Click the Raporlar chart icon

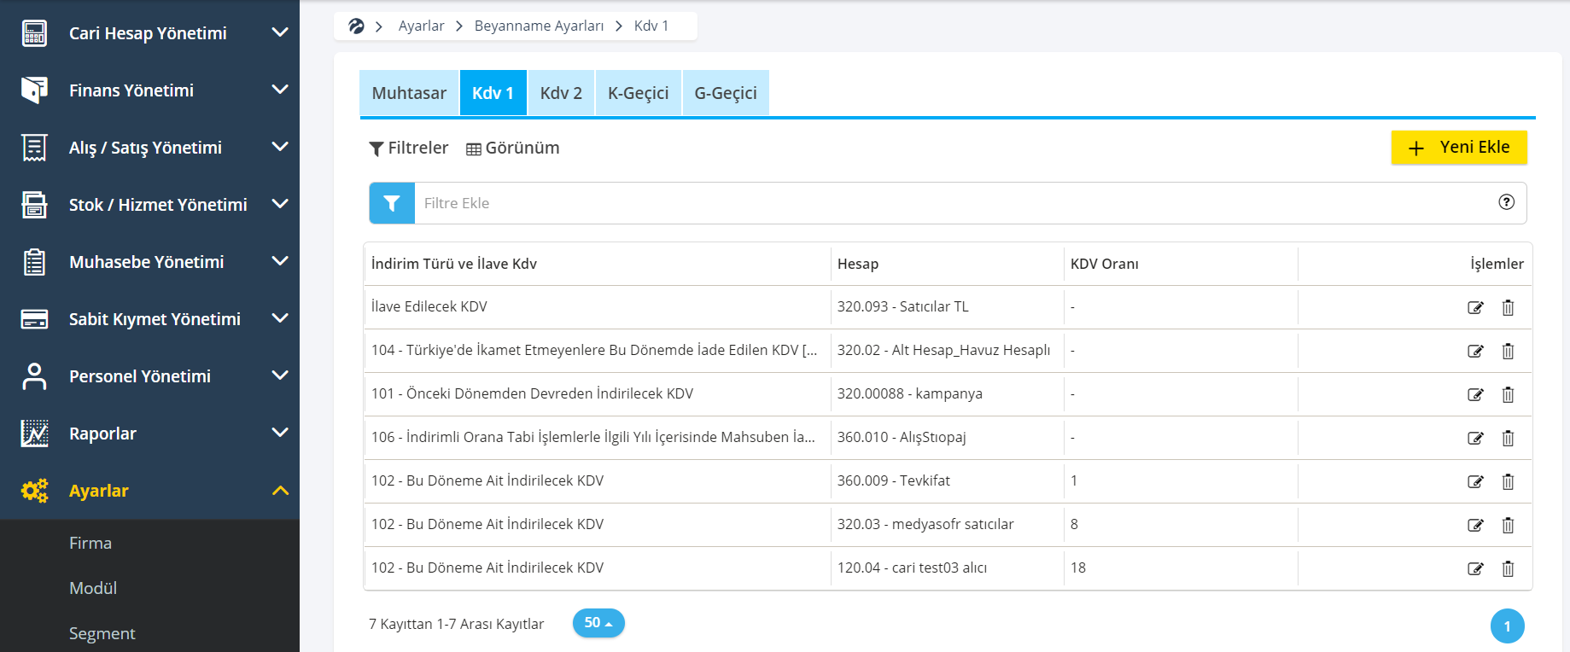point(34,434)
